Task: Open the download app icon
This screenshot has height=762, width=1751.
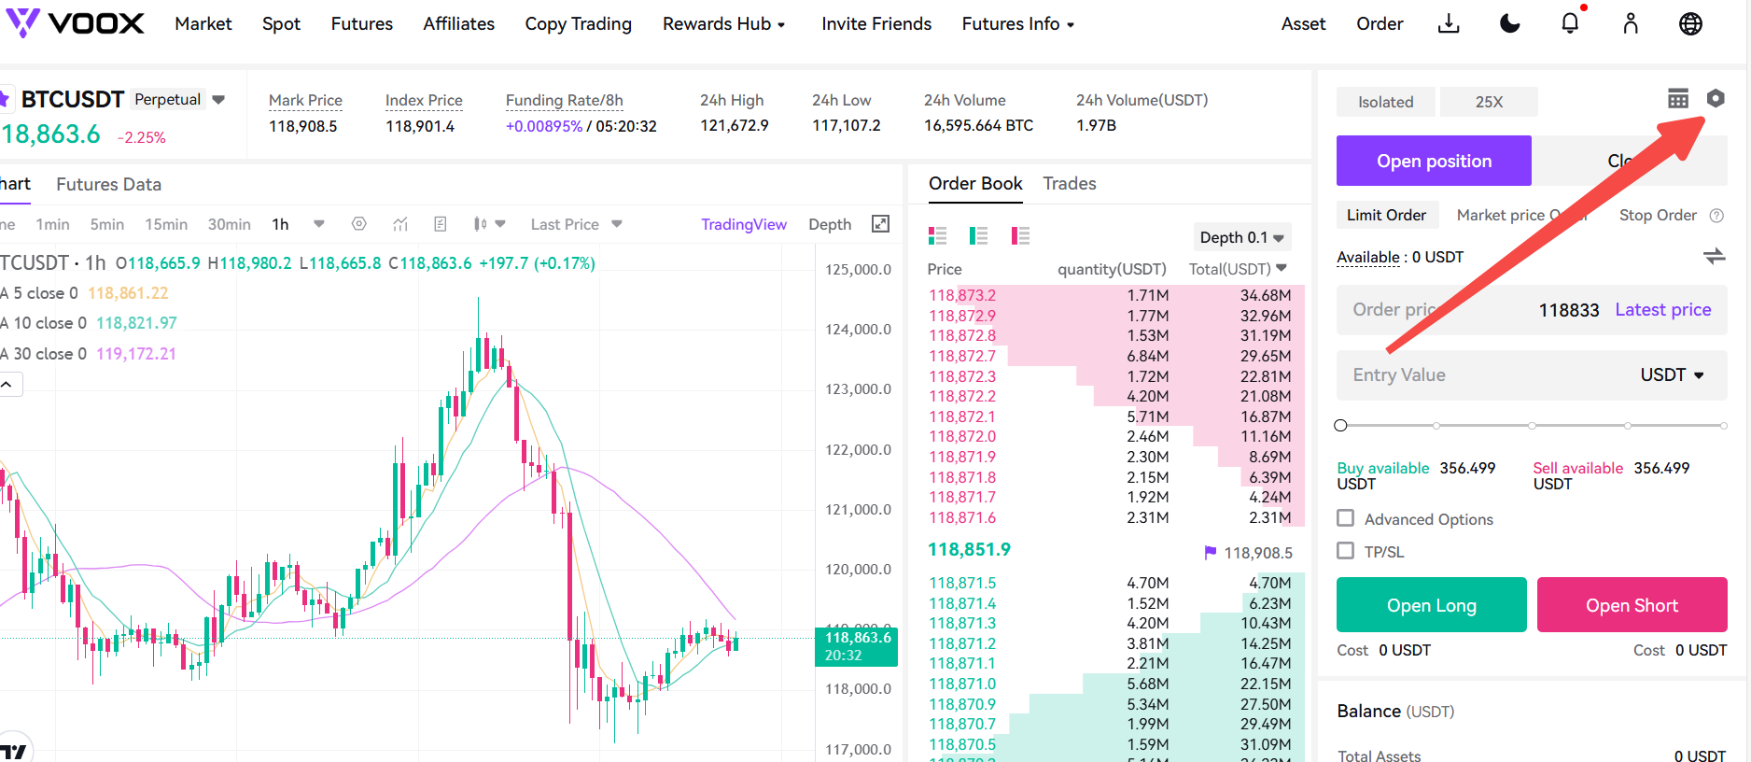Action: [x=1449, y=24]
